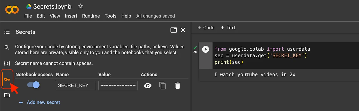Image resolution: width=359 pixels, height=111 pixels.
Task: Open the Files folder icon
Action: [x=7, y=95]
